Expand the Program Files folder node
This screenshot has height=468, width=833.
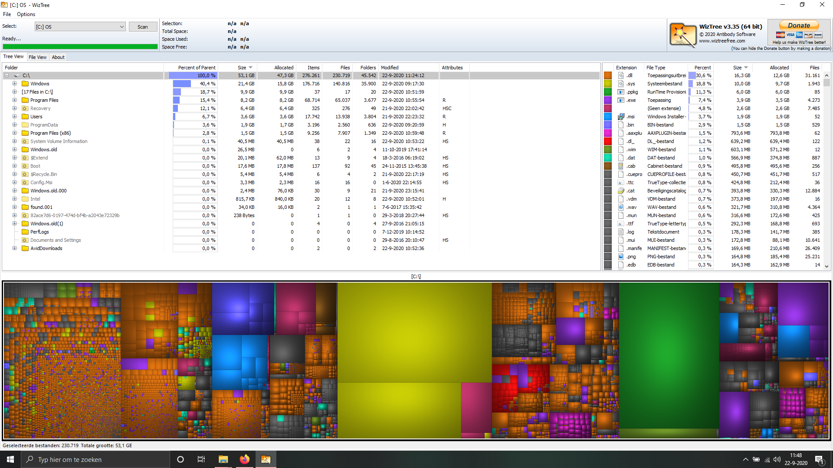[14, 100]
